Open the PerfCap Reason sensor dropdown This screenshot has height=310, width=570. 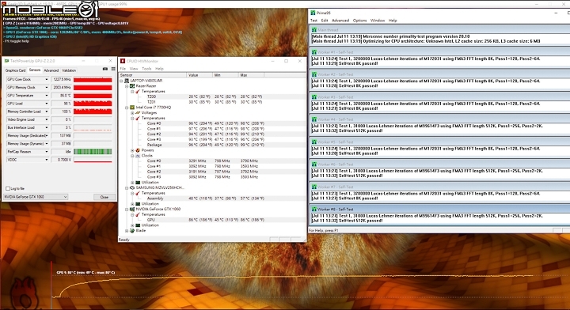46,152
